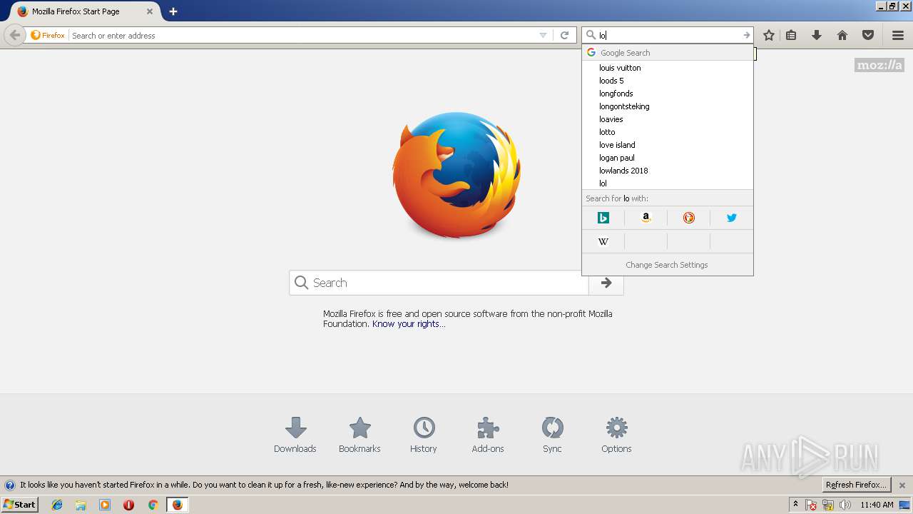
Task: Open the Windows Media Player taskbar icon
Action: coord(105,505)
